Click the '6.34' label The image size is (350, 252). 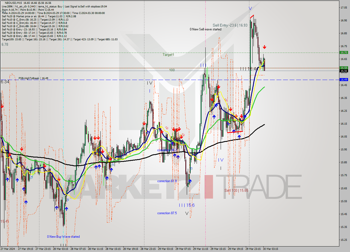5,82
